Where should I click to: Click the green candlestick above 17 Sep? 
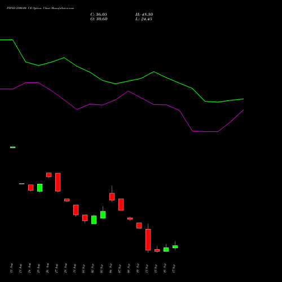(175, 246)
